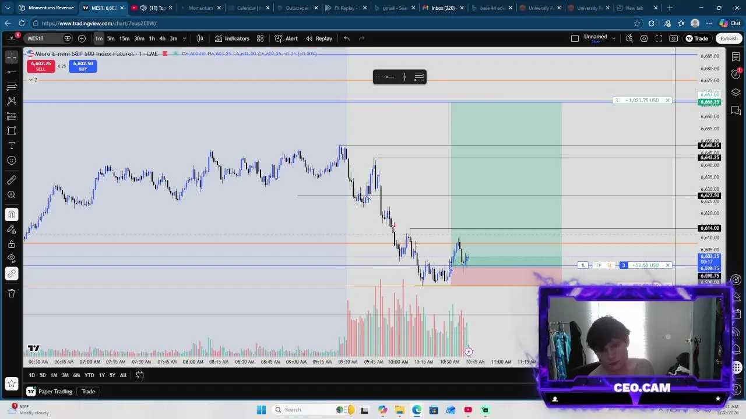Image resolution: width=746 pixels, height=419 pixels.
Task: Collapse the indicator legend chevron
Action: click(x=30, y=80)
